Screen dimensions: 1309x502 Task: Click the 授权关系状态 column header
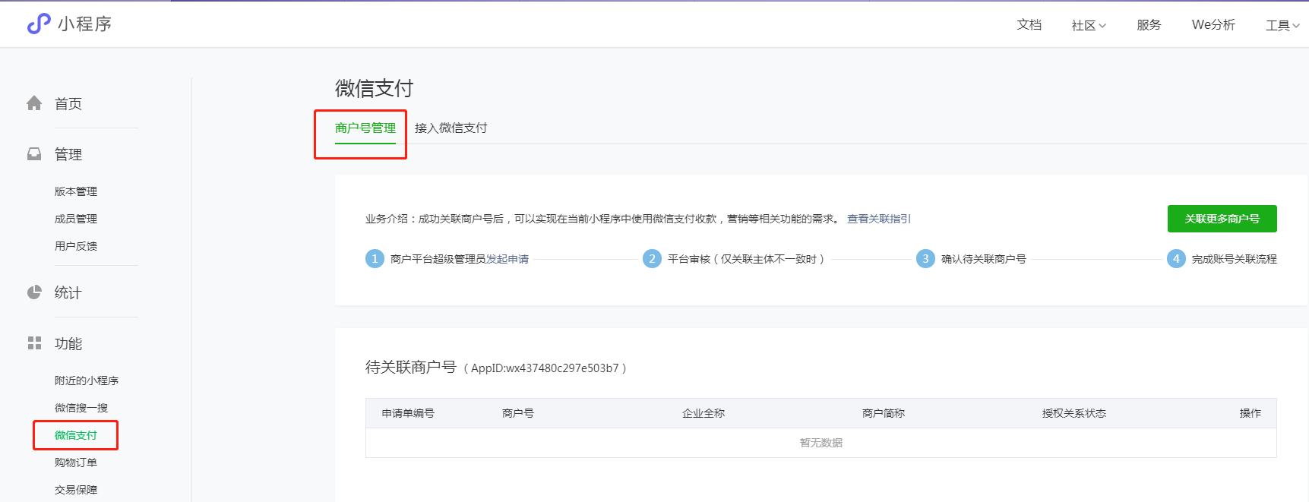click(1074, 413)
